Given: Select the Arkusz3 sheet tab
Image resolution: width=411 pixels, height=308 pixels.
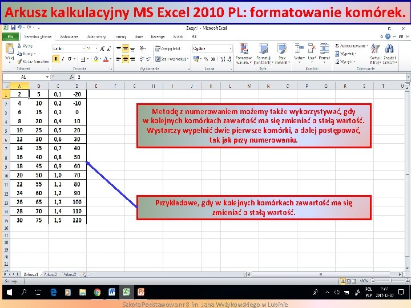Looking at the screenshot, I should 70,274.
